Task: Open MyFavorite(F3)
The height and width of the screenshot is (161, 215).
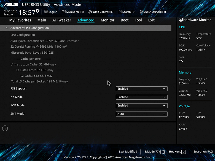Action: pos(73,12)
